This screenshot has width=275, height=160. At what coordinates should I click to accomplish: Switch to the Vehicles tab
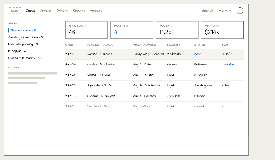click(46, 11)
